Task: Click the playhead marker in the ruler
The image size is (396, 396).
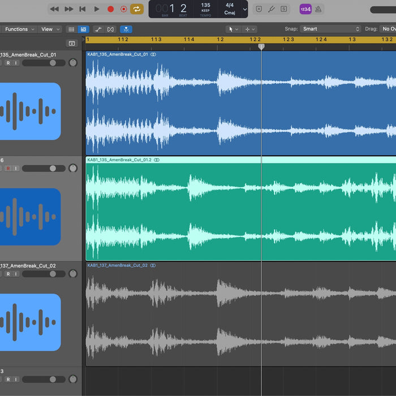Action: 261,47
